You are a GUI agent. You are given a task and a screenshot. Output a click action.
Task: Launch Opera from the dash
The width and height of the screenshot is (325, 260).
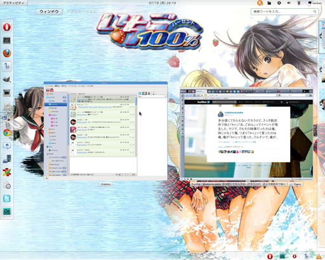point(7,27)
